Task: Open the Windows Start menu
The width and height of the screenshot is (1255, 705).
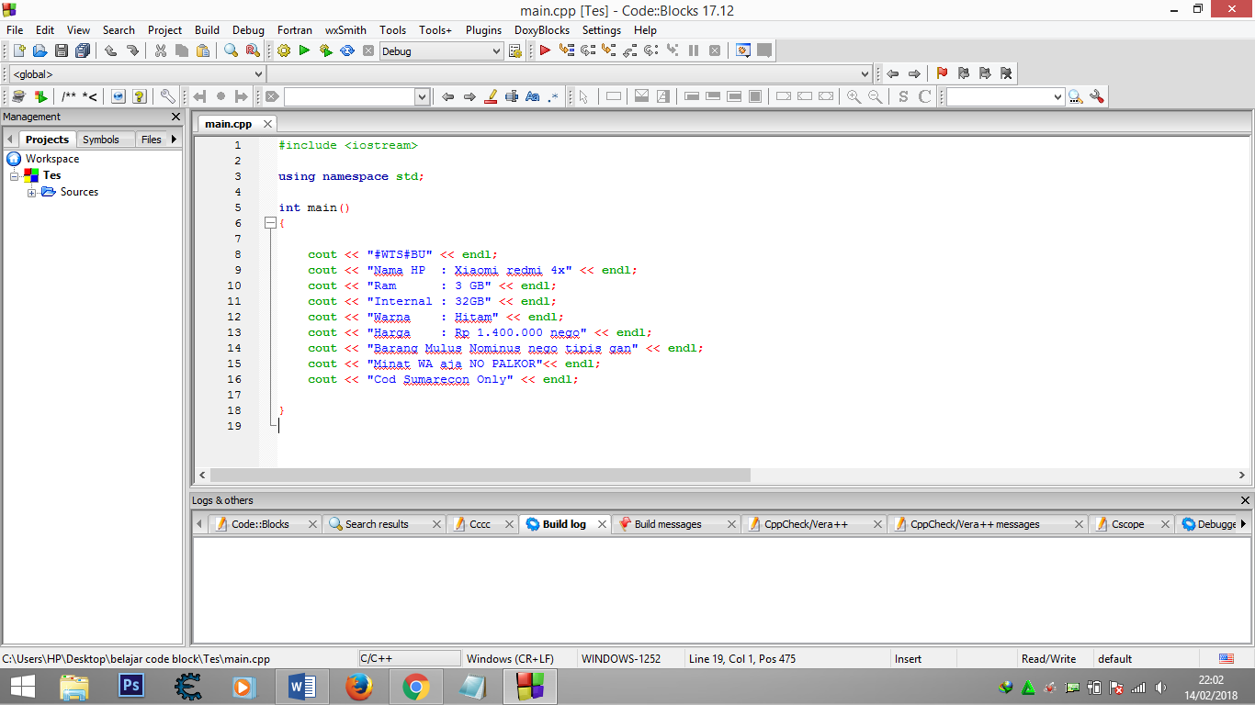Action: [x=22, y=687]
